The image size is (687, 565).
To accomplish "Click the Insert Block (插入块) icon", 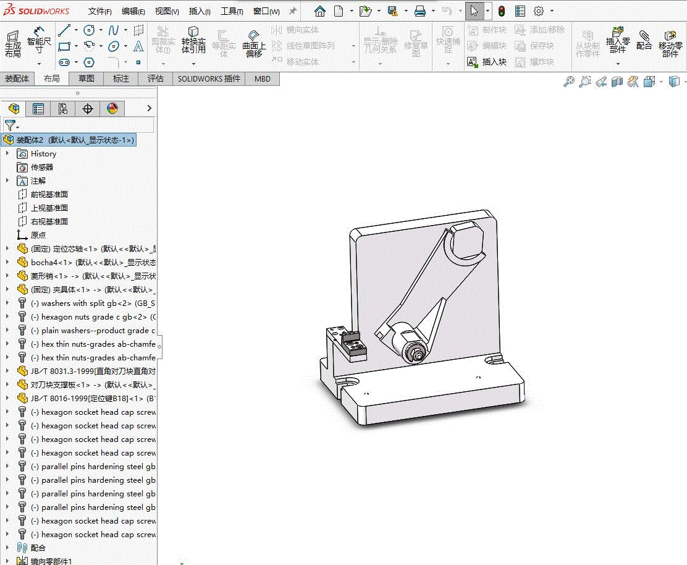I will point(473,62).
